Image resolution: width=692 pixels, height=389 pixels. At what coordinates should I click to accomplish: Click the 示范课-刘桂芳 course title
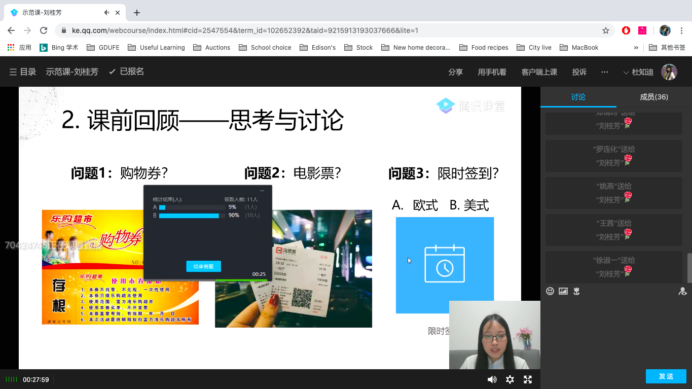point(72,72)
